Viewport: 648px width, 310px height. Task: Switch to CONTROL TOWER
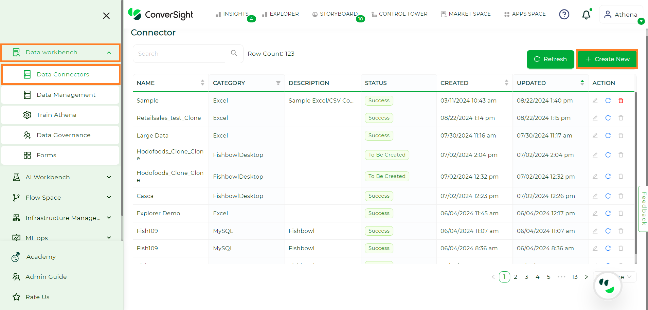pyautogui.click(x=399, y=14)
